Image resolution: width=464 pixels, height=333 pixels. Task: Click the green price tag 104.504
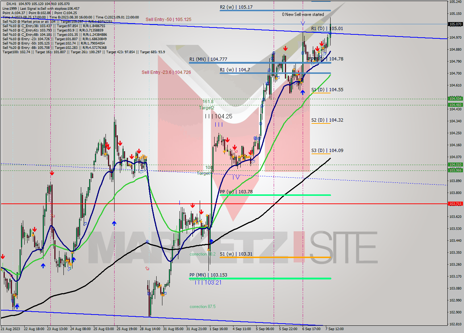(455, 98)
